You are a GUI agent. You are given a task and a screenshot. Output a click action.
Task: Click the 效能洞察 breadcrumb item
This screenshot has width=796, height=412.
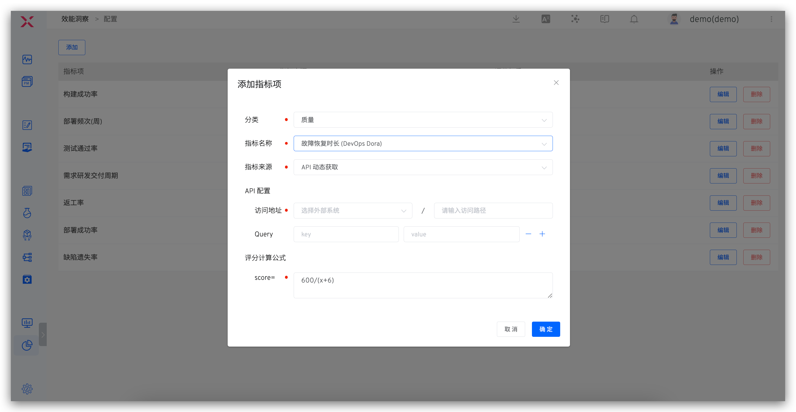tap(74, 19)
